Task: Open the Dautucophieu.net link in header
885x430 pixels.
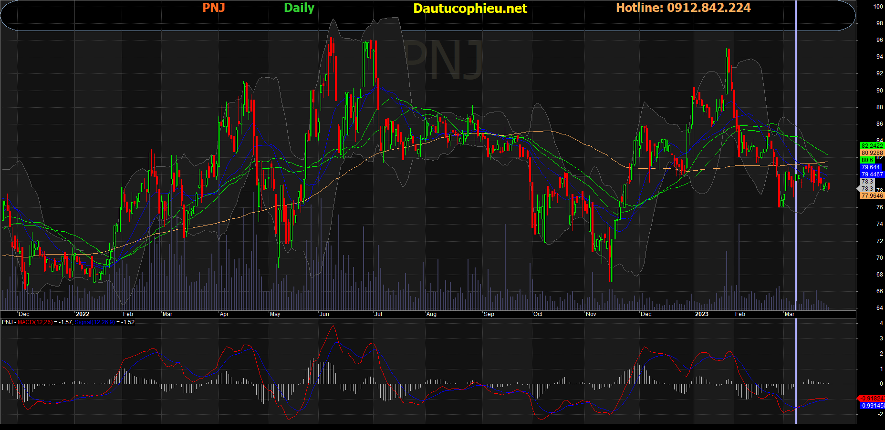Action: (470, 9)
